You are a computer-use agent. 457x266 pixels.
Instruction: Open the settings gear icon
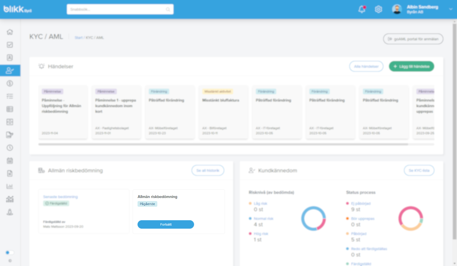(x=378, y=9)
